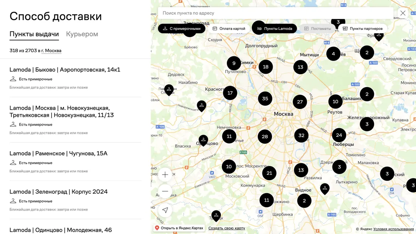Switch to the 'Курьером' tab
This screenshot has height=234, width=416.
(x=82, y=34)
